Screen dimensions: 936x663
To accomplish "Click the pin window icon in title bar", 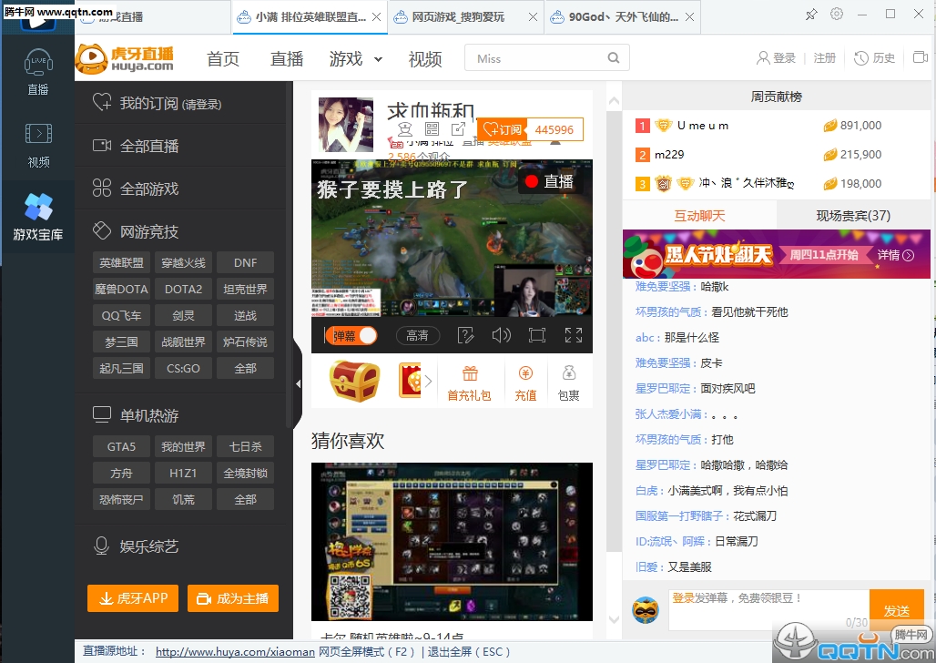I will coord(810,15).
